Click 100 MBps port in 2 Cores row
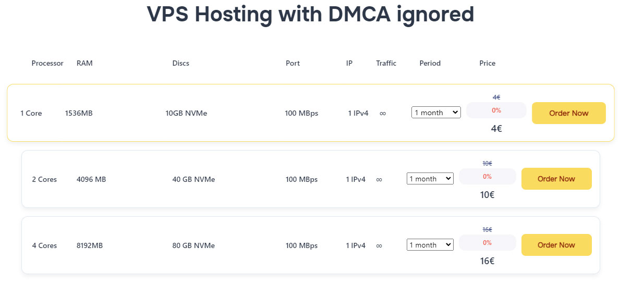 pyautogui.click(x=302, y=179)
